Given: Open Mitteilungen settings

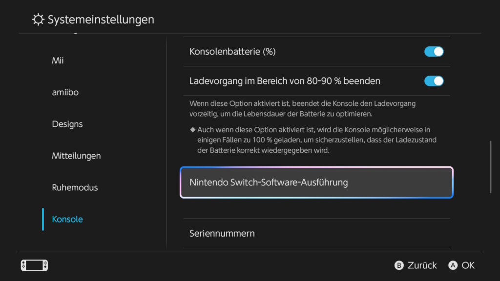Looking at the screenshot, I should click(x=76, y=156).
